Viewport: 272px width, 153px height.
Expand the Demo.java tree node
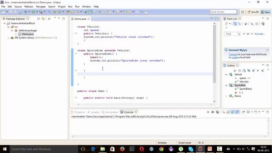[16, 34]
